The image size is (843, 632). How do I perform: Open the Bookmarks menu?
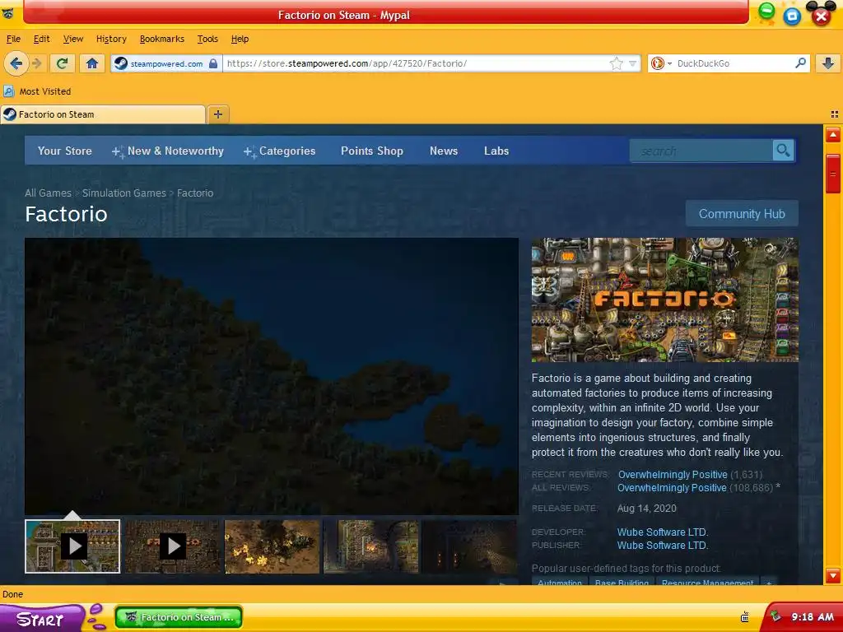click(162, 39)
